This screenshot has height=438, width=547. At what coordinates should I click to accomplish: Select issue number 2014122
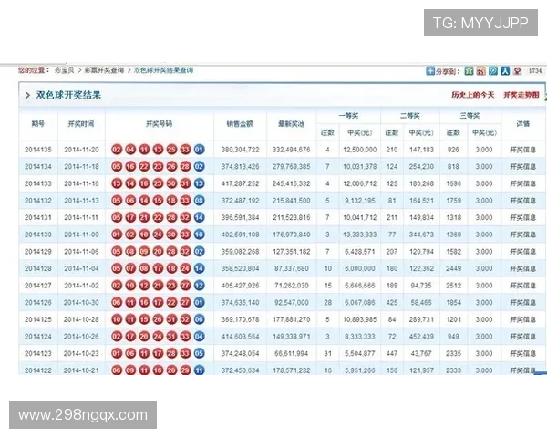pyautogui.click(x=38, y=370)
